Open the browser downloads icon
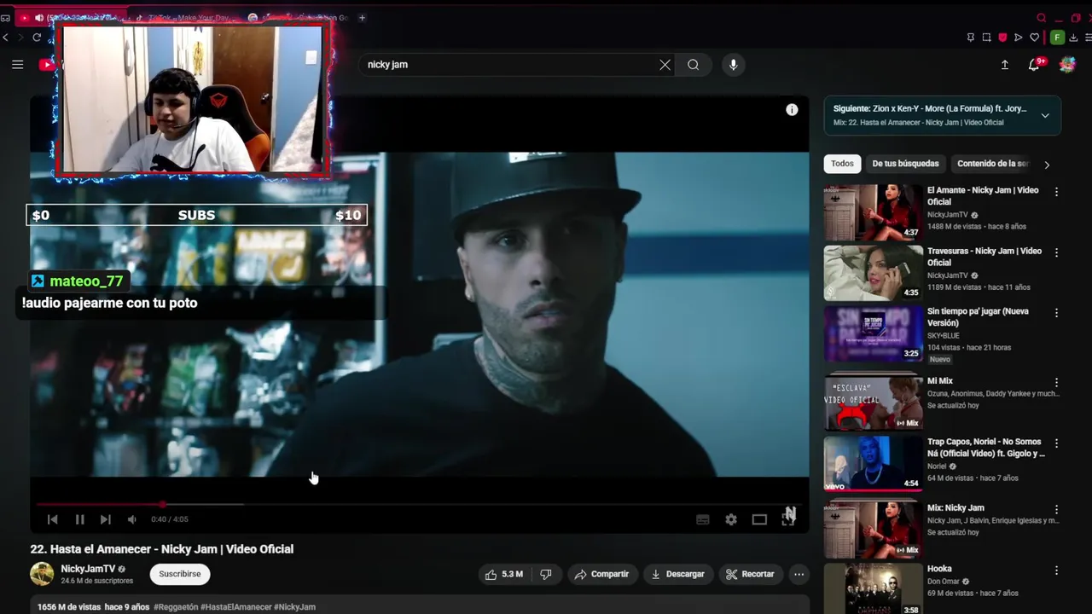 (1074, 38)
